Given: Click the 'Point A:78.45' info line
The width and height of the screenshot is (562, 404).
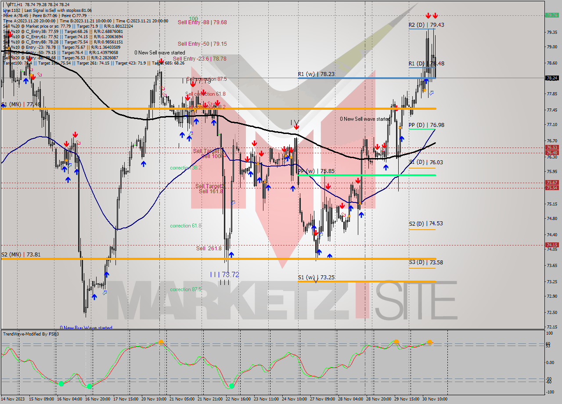Looking at the screenshot, I should click(15, 15).
